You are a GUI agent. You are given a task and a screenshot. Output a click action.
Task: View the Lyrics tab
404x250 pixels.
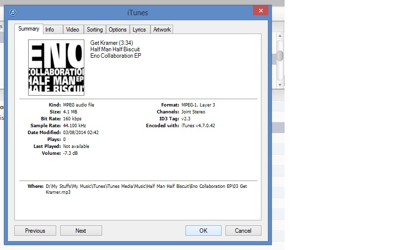click(x=140, y=30)
